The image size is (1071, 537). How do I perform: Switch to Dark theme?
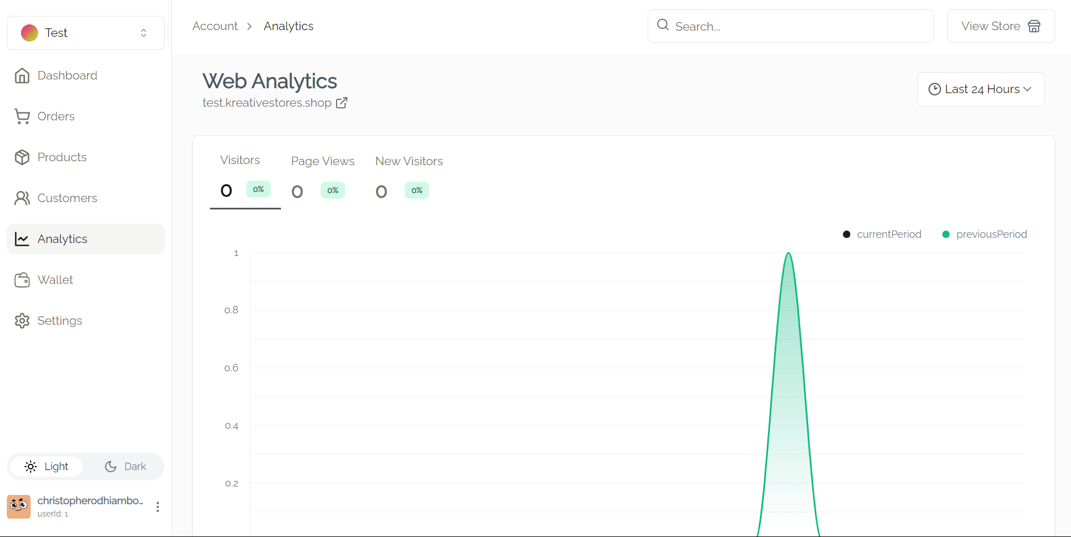click(x=125, y=467)
